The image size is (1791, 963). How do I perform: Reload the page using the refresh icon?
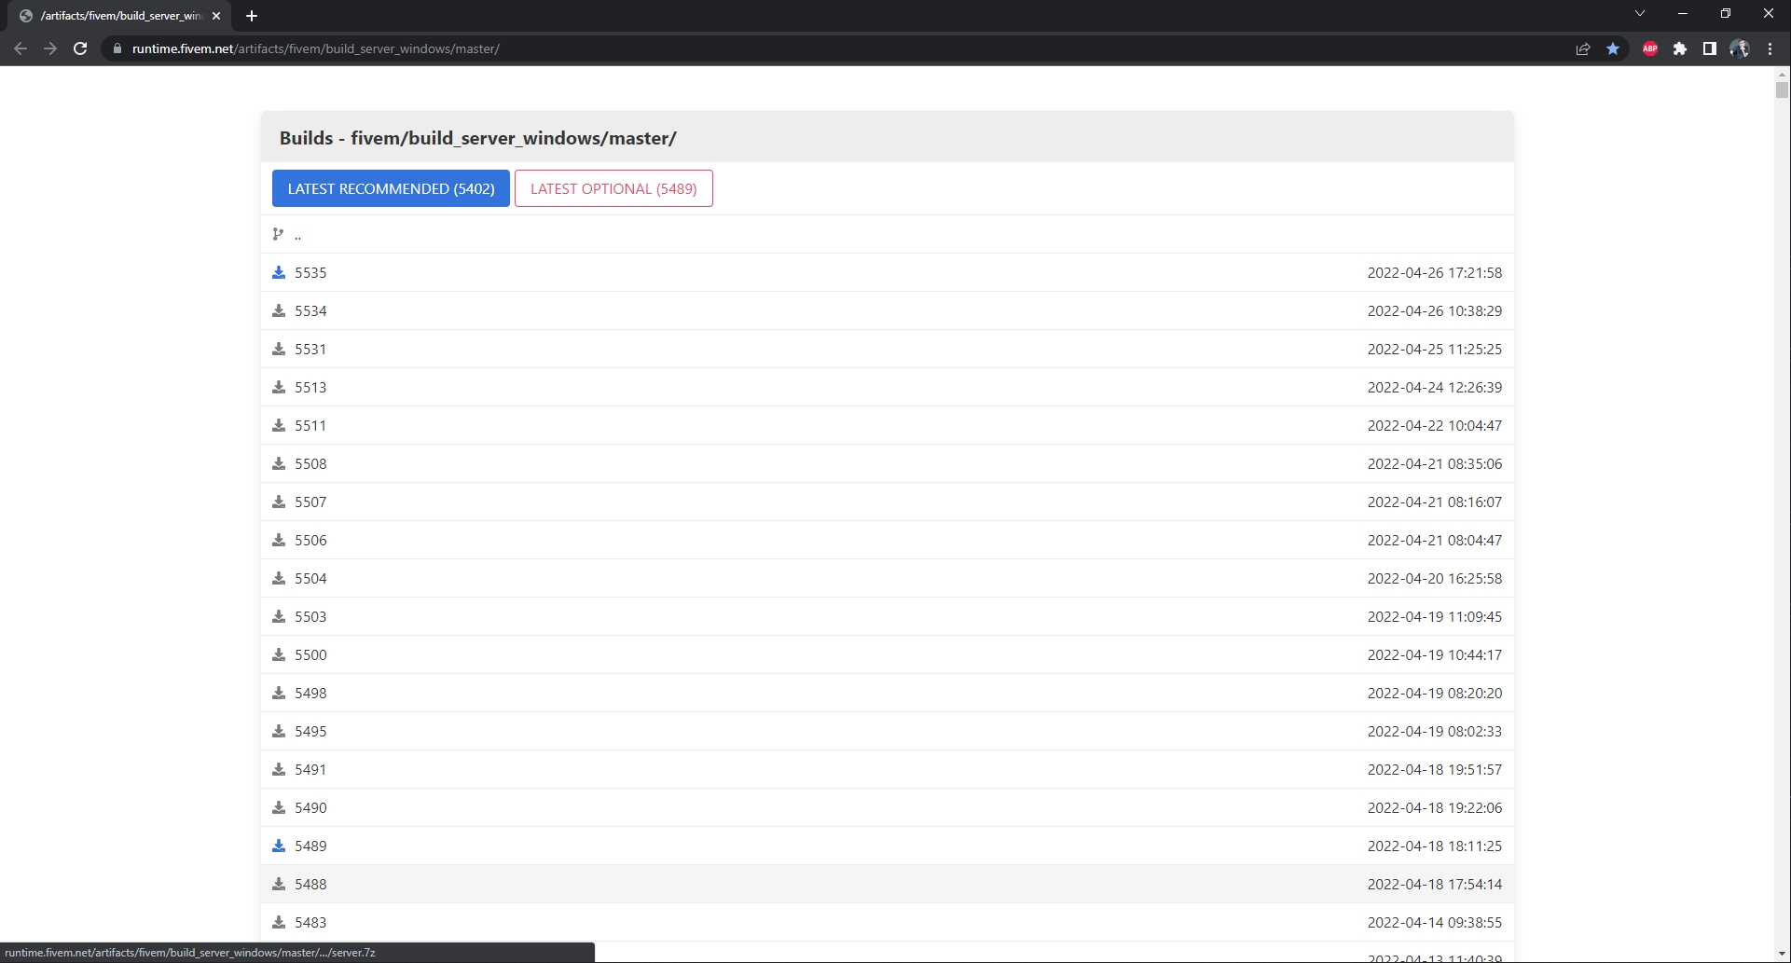click(80, 48)
